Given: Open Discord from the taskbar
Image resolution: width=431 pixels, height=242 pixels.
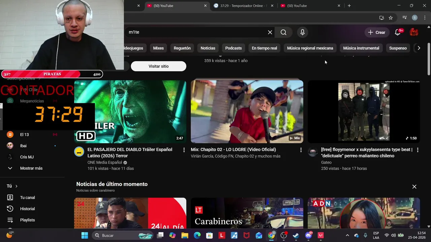Looking at the screenshot, I should (308, 235).
